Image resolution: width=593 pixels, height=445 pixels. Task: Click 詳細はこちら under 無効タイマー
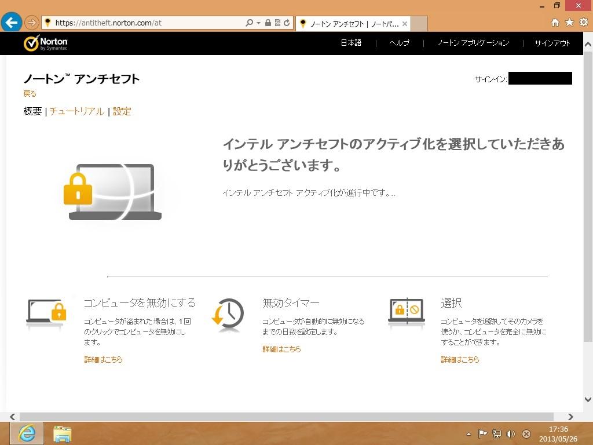[281, 349]
